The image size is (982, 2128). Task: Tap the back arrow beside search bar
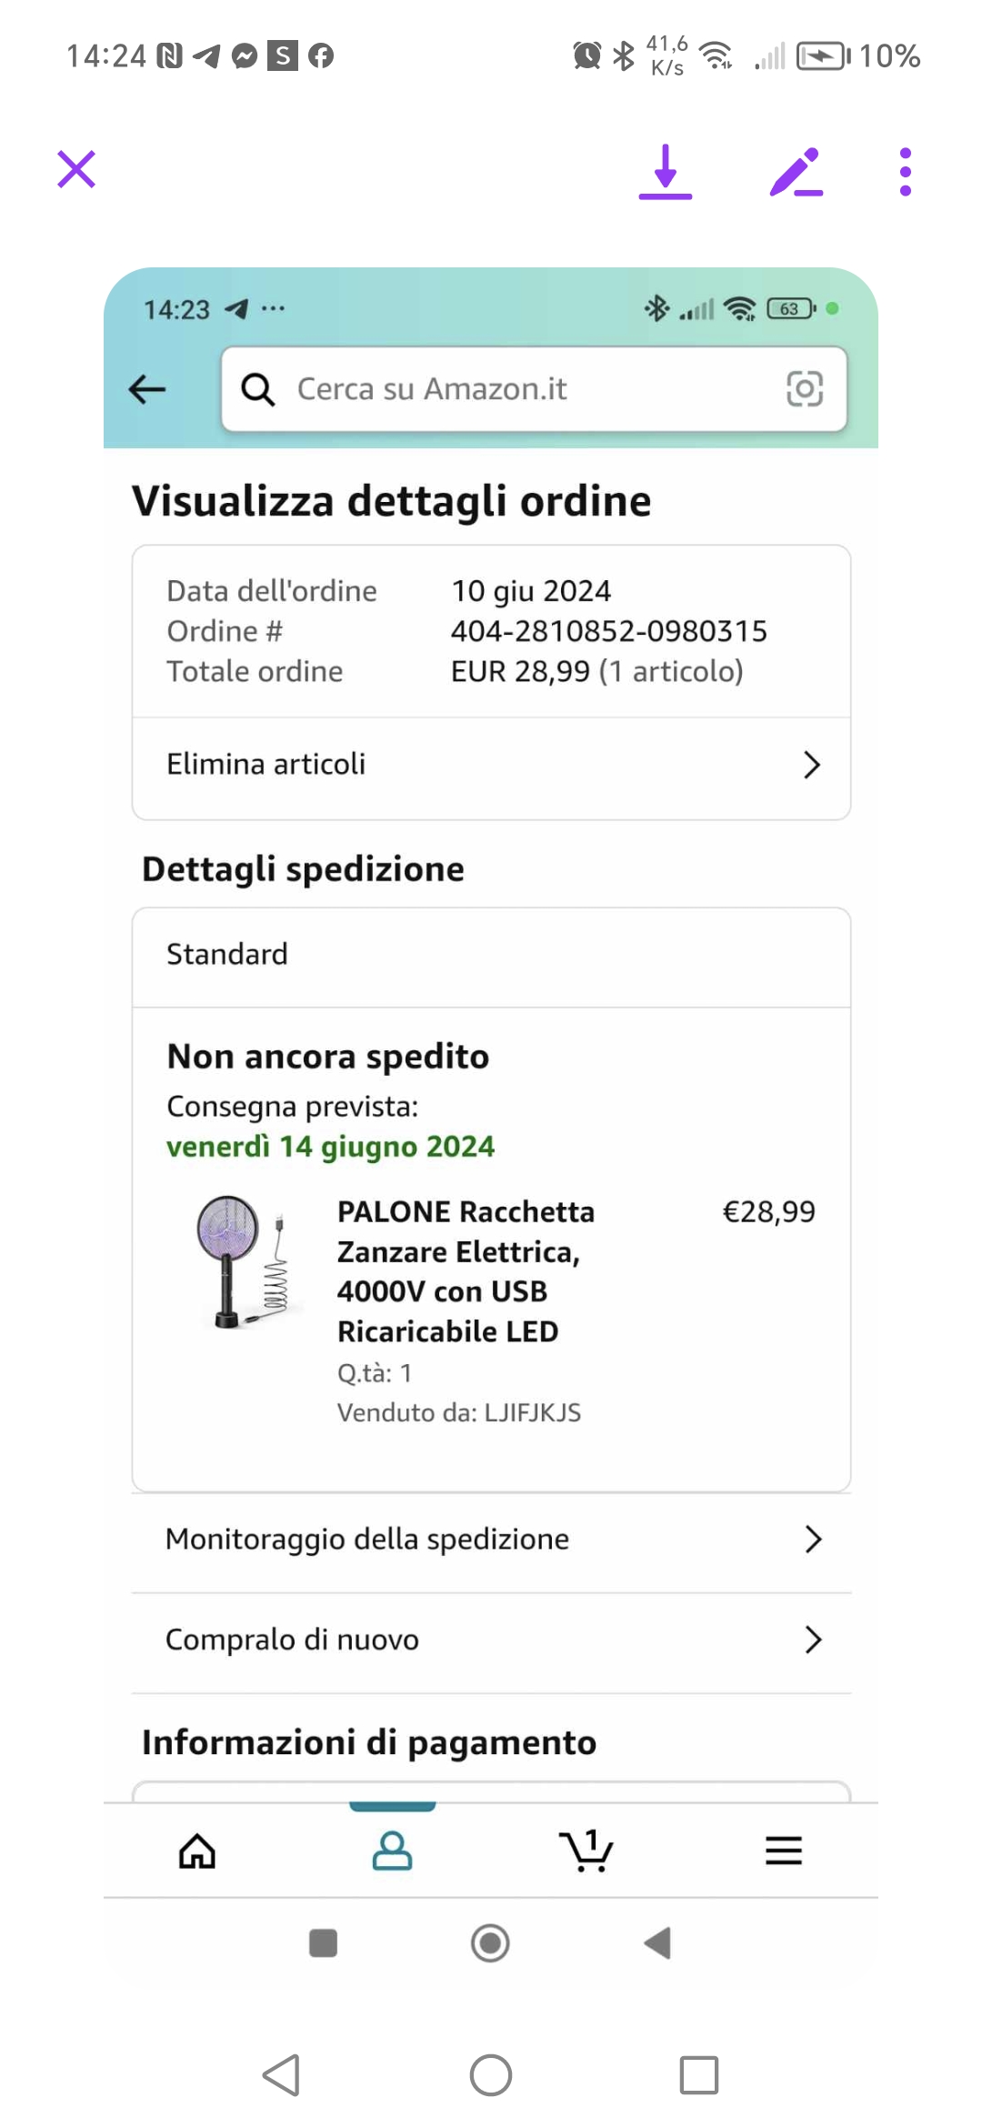tap(147, 390)
